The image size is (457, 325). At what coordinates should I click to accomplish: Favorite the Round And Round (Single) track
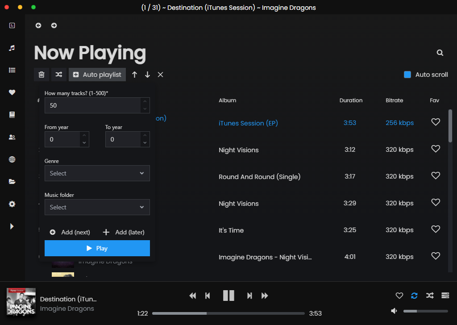(436, 176)
